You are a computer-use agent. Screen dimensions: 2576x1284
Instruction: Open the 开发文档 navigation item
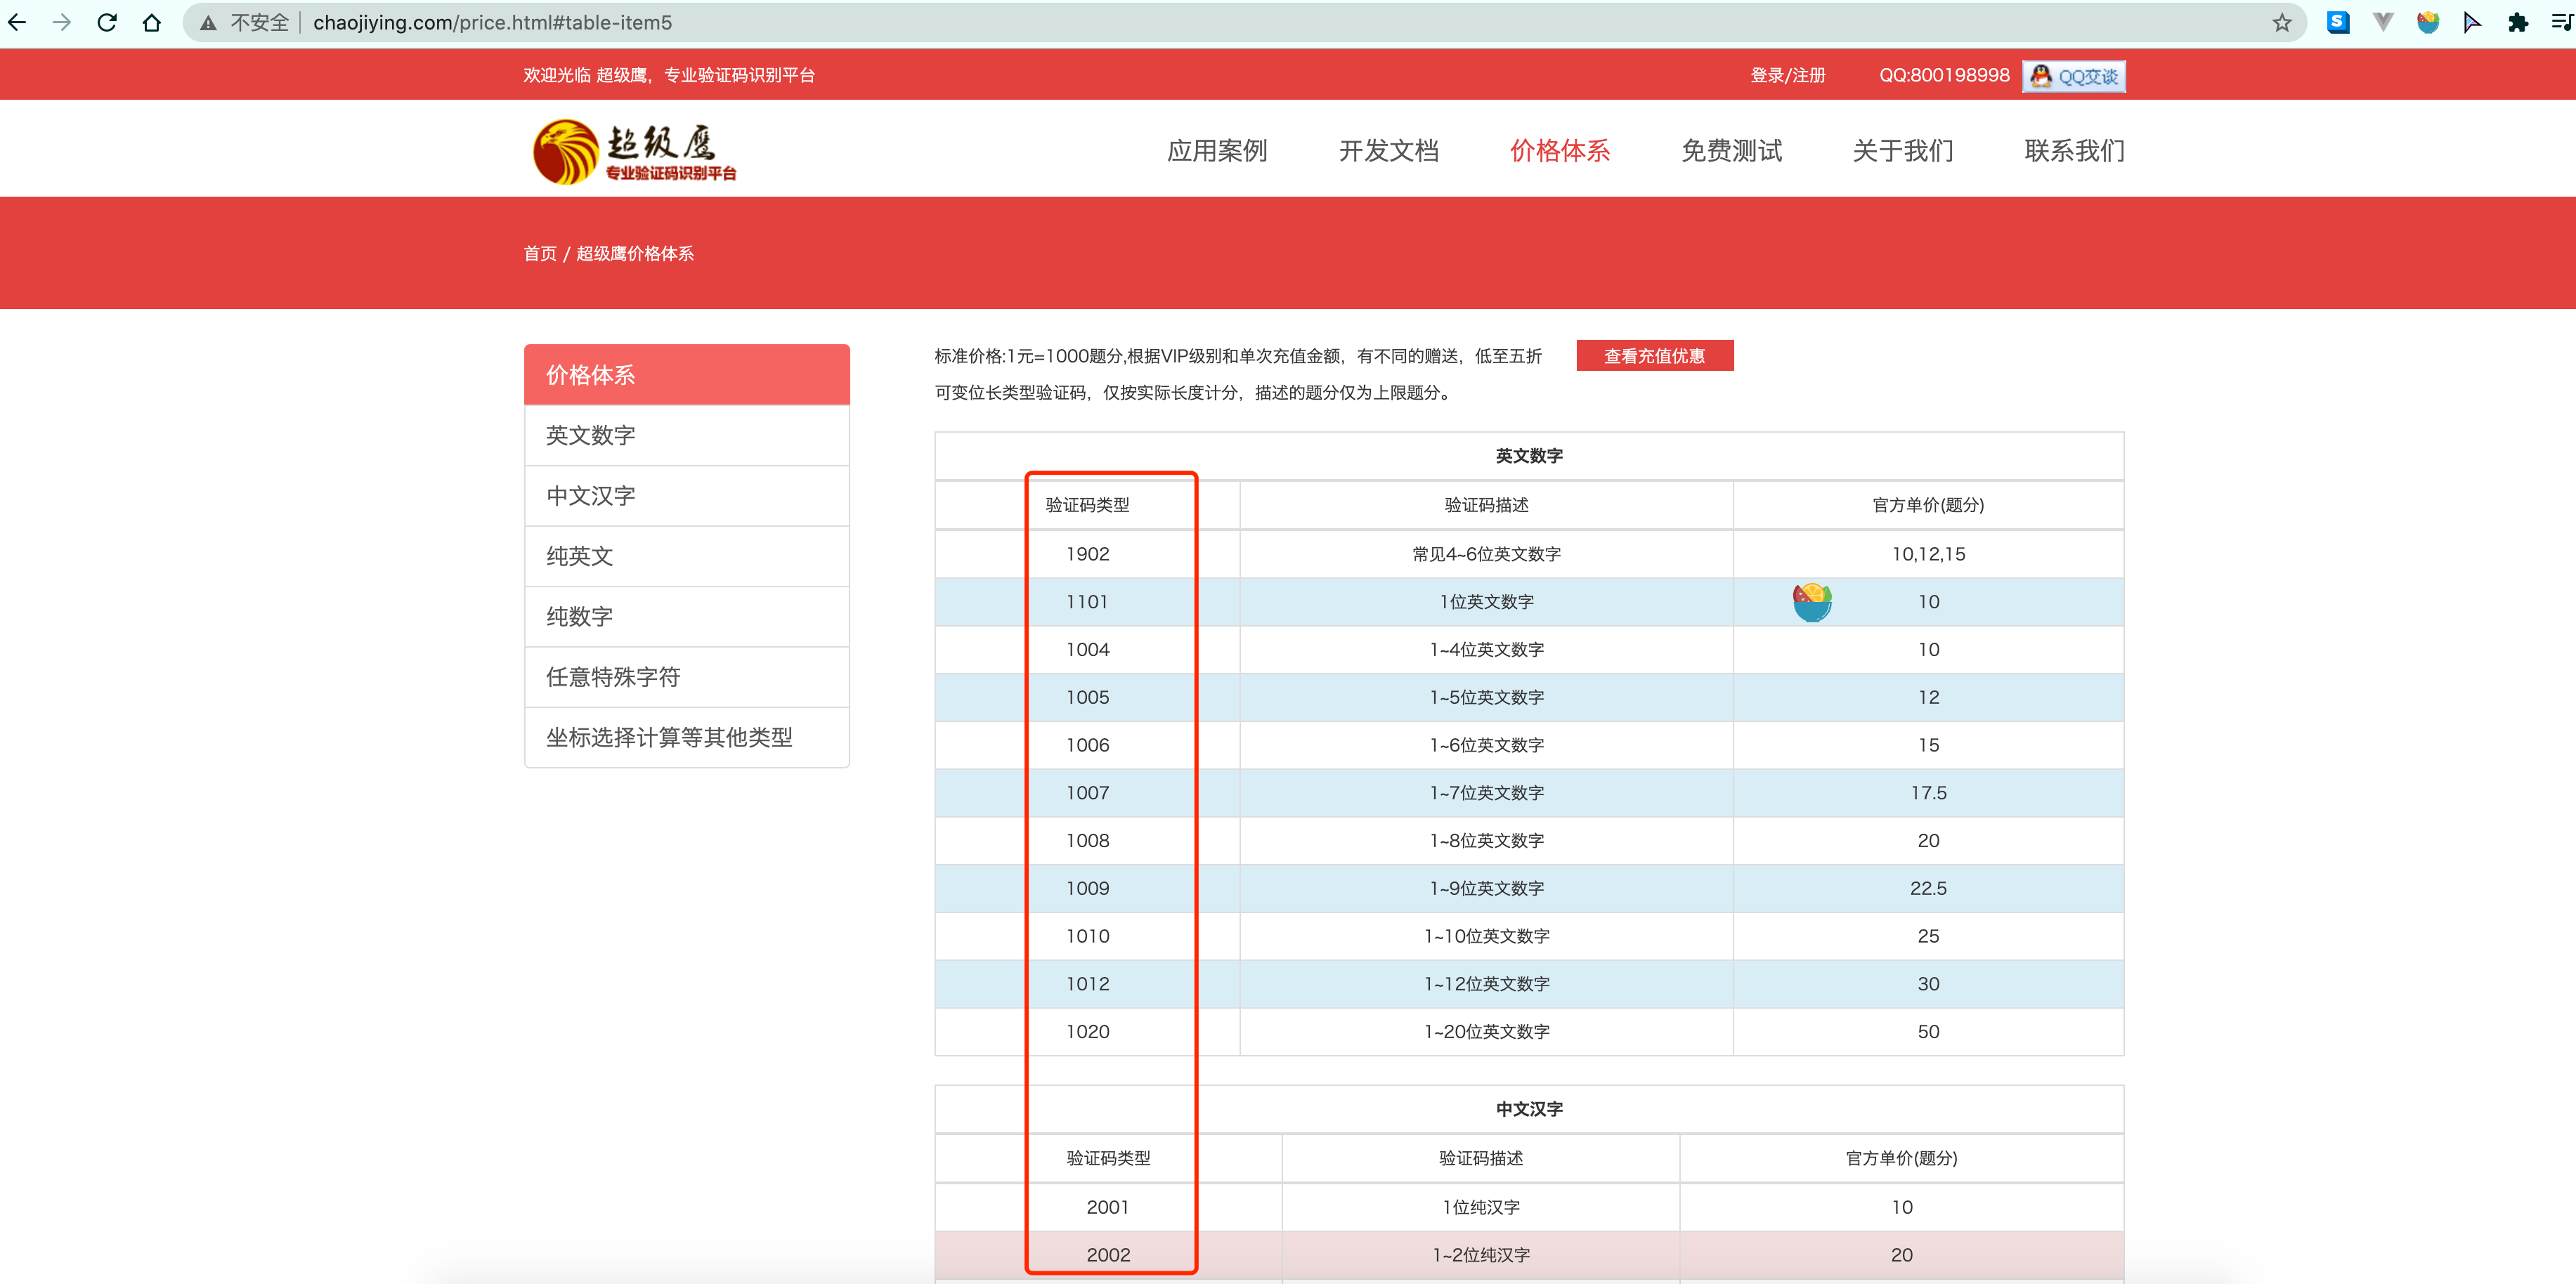click(1388, 151)
